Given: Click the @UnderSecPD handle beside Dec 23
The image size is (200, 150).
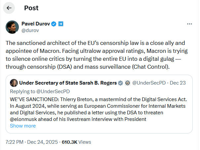Looking at the screenshot, I should (148, 83).
